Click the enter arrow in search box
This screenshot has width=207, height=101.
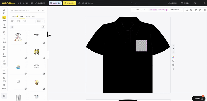(39, 10)
